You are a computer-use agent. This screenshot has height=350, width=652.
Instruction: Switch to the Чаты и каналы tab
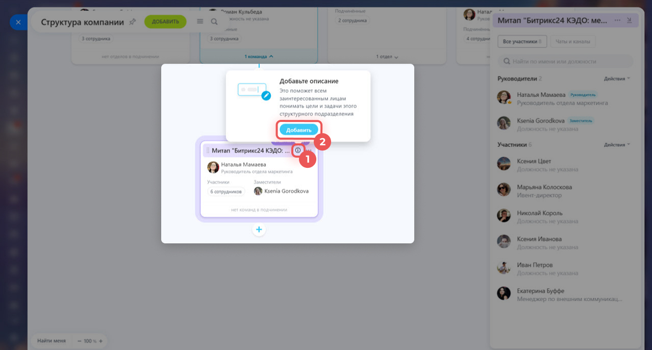[x=573, y=41]
